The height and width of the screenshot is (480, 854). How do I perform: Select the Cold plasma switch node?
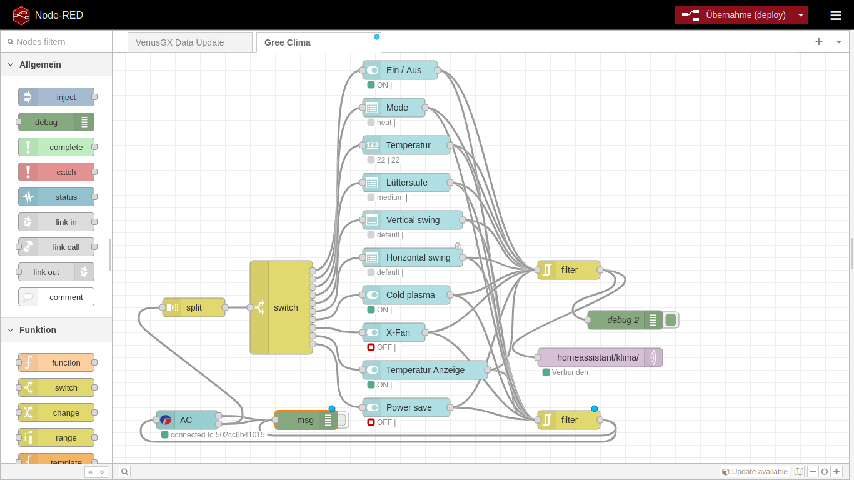tap(410, 295)
